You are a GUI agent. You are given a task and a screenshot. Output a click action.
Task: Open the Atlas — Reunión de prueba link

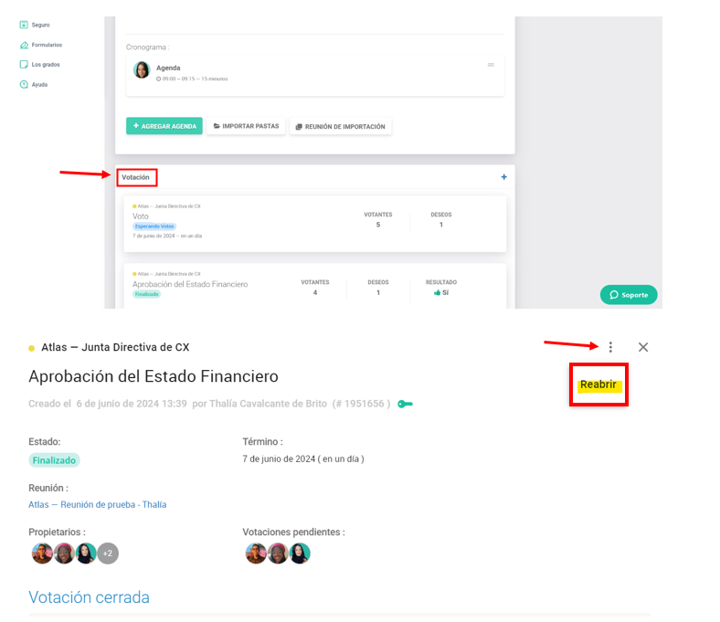97,504
